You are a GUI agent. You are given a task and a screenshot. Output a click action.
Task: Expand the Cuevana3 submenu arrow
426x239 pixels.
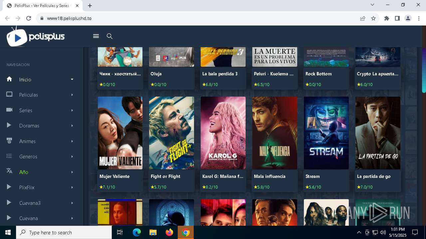[72, 203]
